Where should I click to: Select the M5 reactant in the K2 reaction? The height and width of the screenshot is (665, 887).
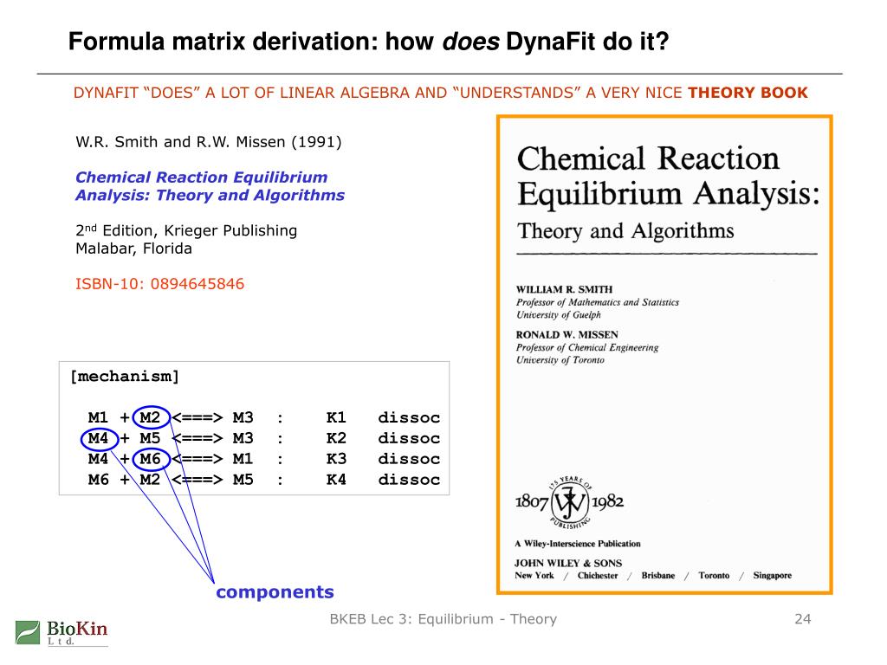(150, 439)
